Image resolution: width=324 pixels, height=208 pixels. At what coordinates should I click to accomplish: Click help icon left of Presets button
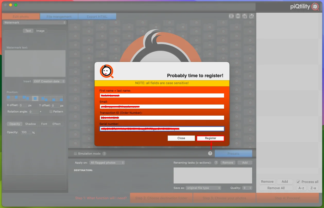[x=210, y=153]
